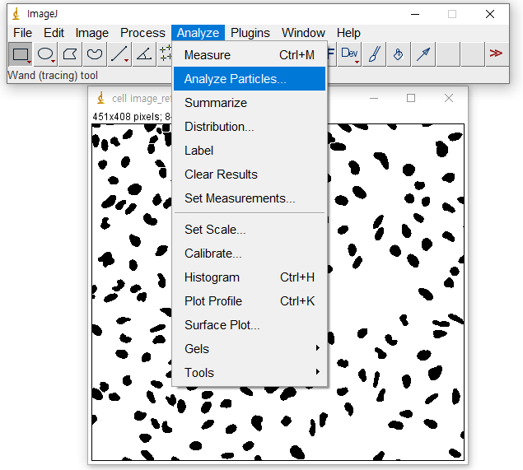Select the Angle tool
This screenshot has height=470, width=523.
(144, 54)
